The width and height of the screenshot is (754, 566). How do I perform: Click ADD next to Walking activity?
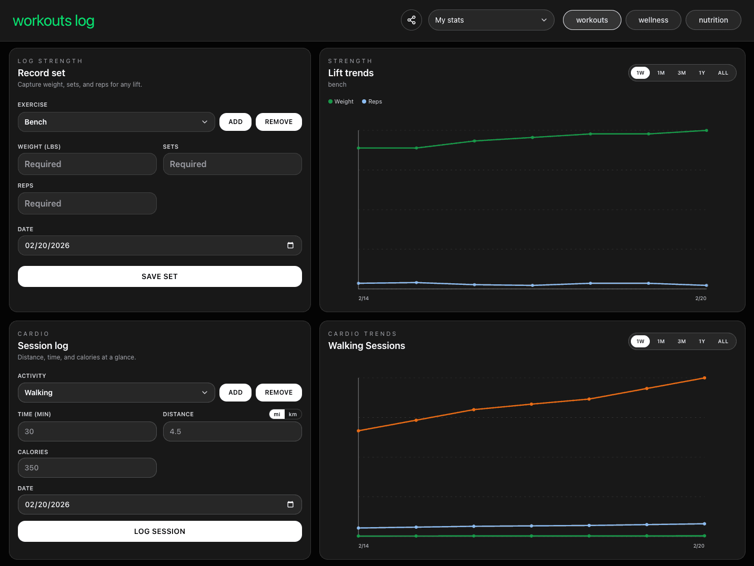(x=236, y=393)
